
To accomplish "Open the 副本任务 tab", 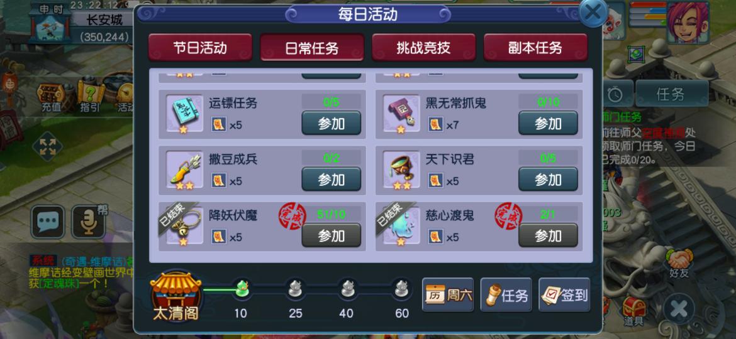I will point(535,47).
